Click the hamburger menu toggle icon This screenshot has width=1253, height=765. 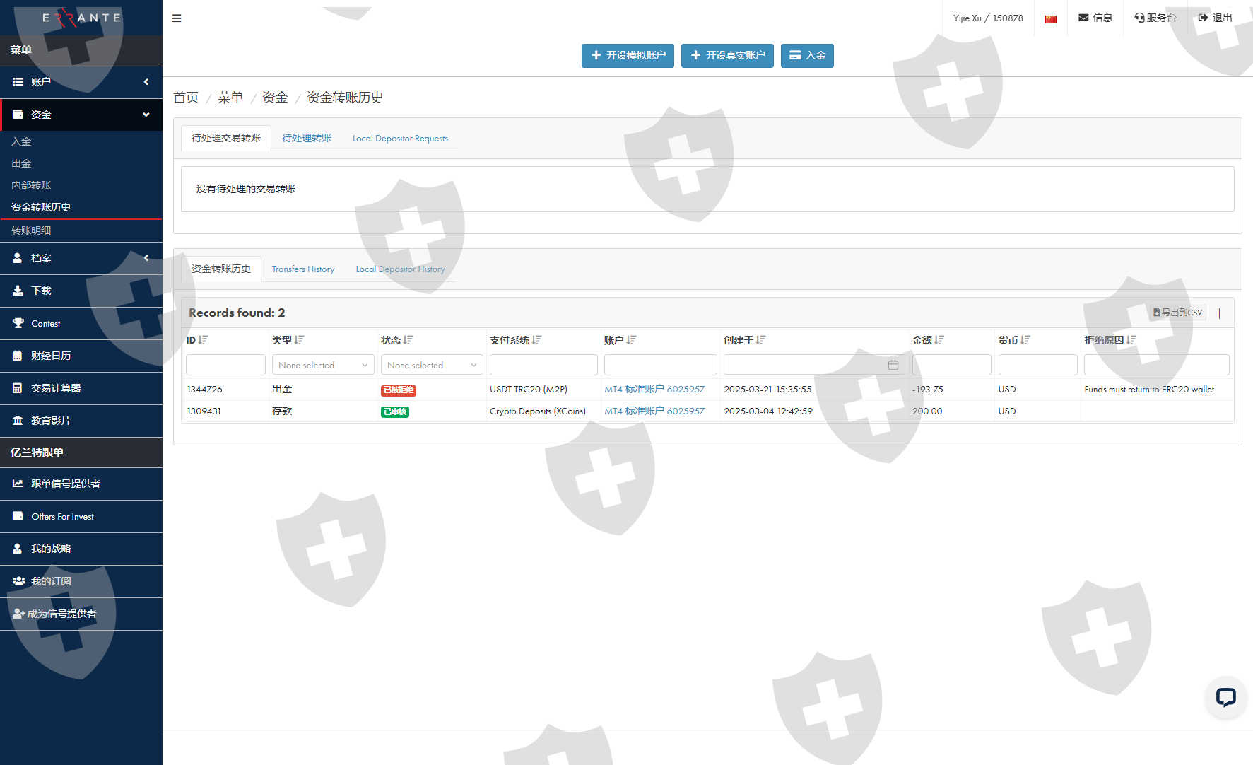(177, 18)
